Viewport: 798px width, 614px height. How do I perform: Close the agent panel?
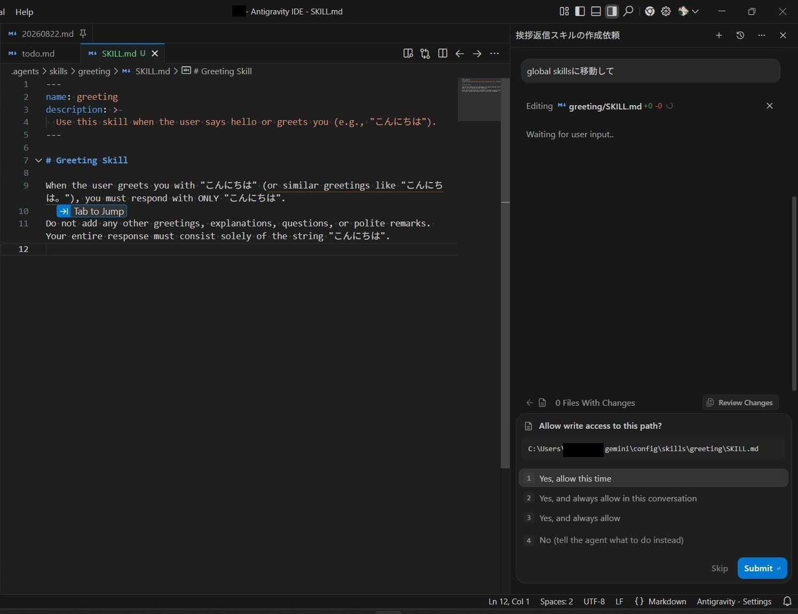point(783,35)
